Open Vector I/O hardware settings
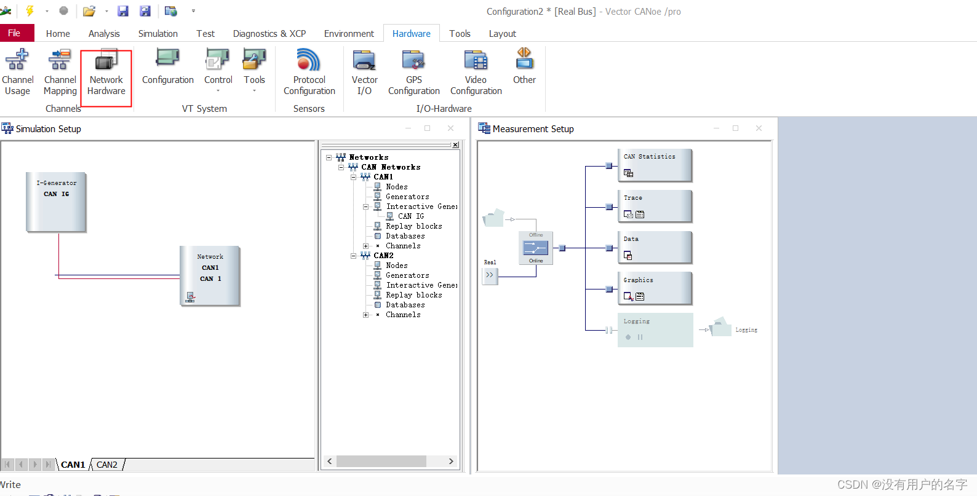This screenshot has width=977, height=496. 364,73
